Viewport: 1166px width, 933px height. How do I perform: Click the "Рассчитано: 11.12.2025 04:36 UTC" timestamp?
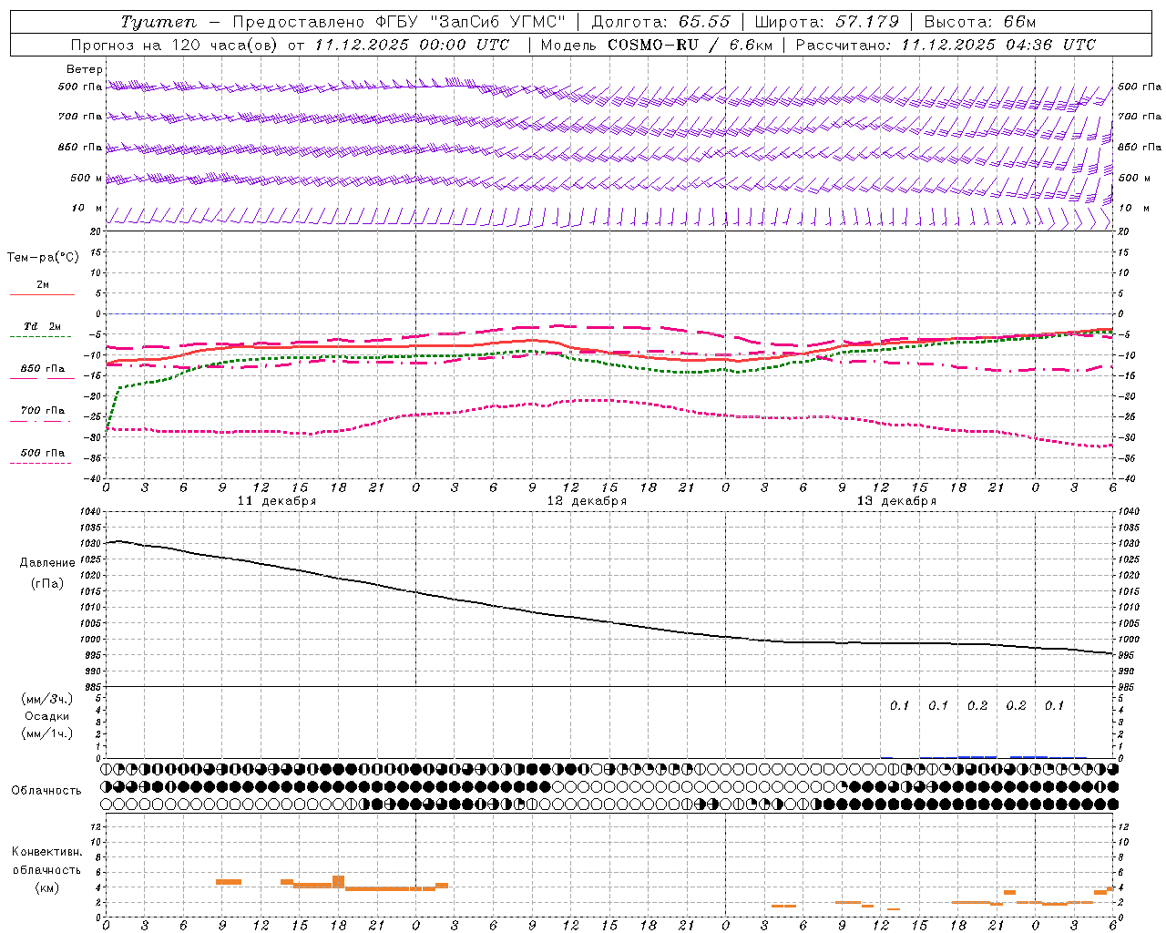946,45
